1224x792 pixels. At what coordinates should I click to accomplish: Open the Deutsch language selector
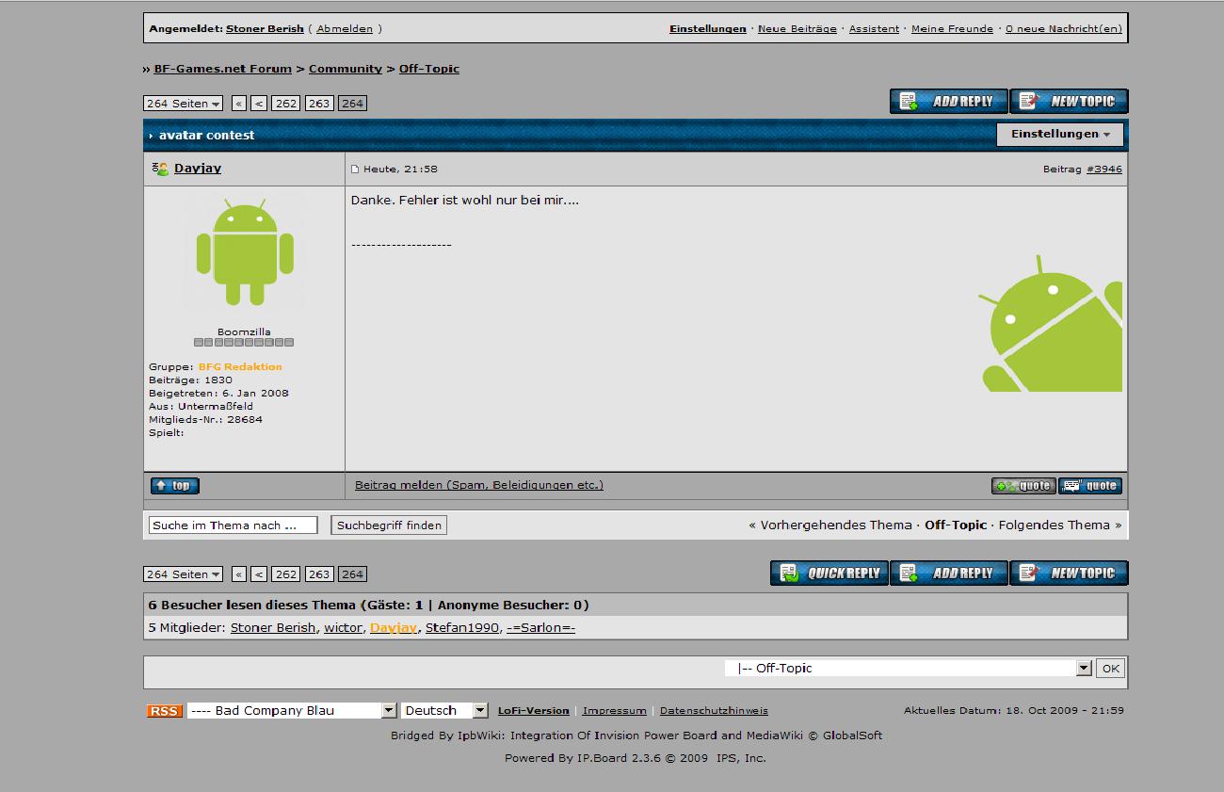click(444, 711)
